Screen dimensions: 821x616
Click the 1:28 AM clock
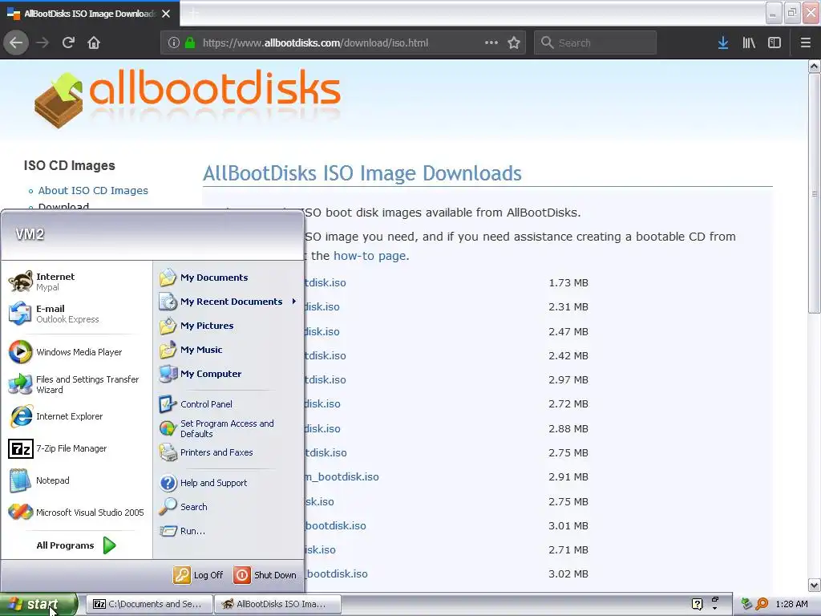791,605
